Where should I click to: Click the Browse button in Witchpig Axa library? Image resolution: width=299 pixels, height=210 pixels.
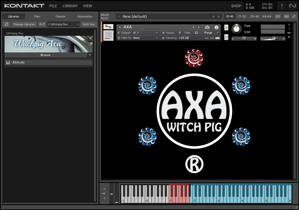coord(45,55)
